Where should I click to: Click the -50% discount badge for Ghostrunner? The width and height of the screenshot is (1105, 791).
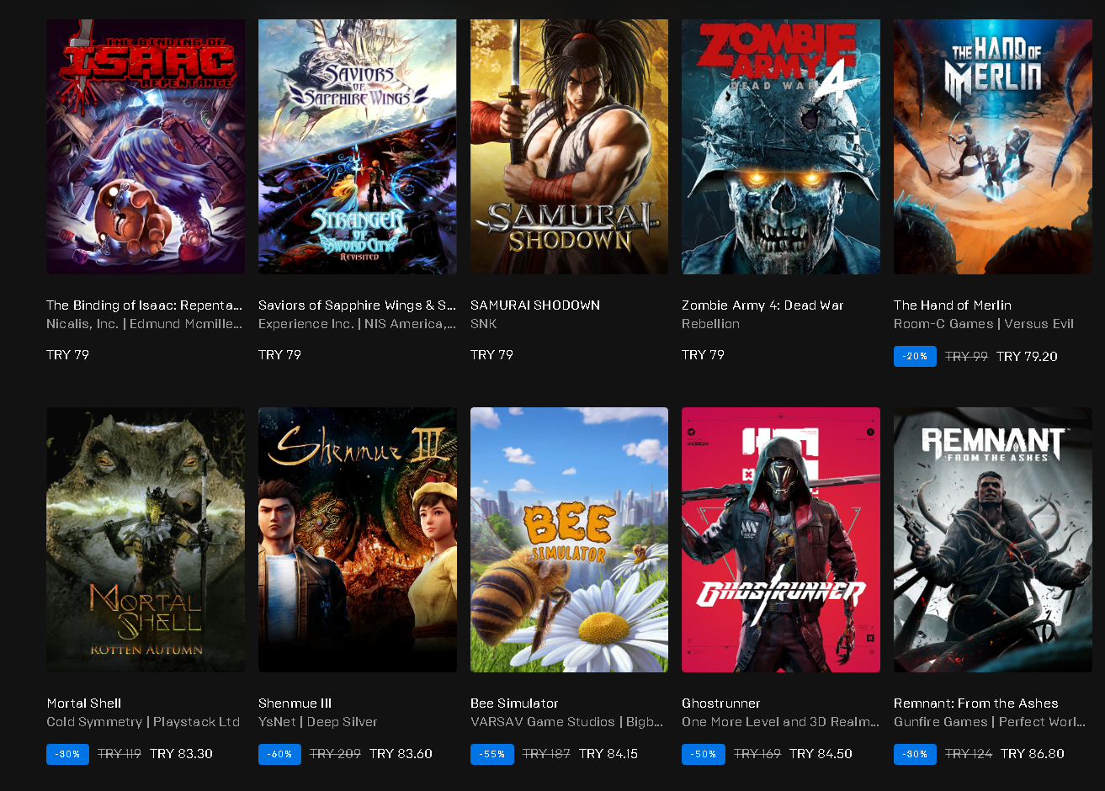(x=703, y=754)
